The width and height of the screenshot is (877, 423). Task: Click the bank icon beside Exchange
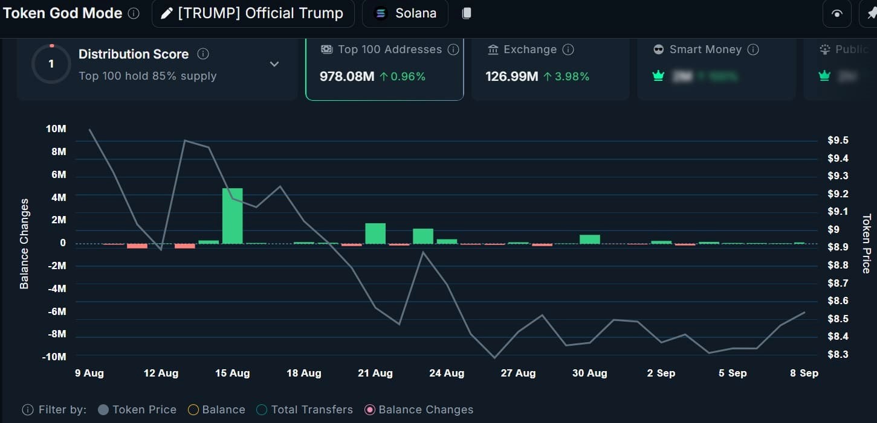pyautogui.click(x=493, y=49)
